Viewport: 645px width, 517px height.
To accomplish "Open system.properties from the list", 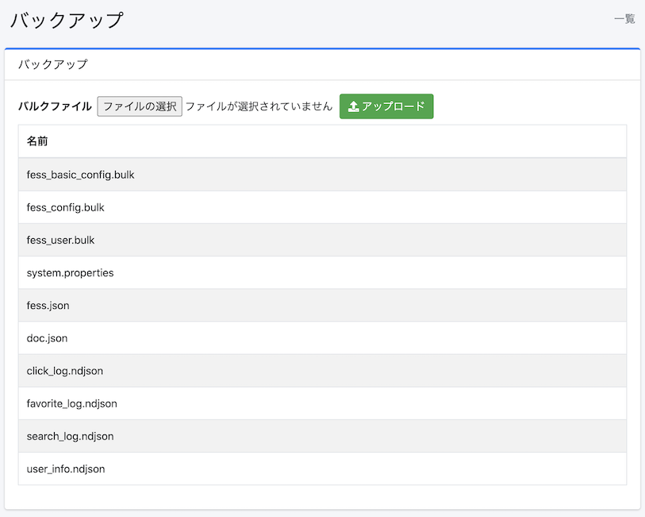I will coord(71,272).
